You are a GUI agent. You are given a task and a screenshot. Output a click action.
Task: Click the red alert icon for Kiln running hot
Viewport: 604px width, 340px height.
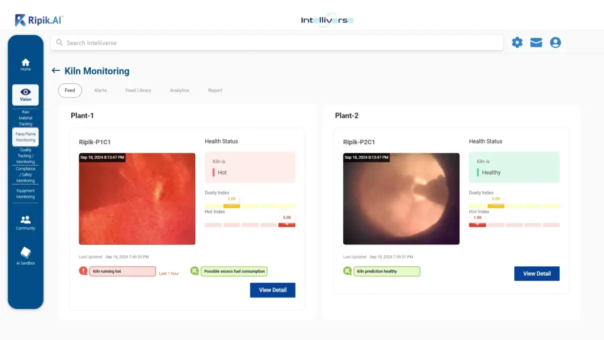tap(83, 271)
